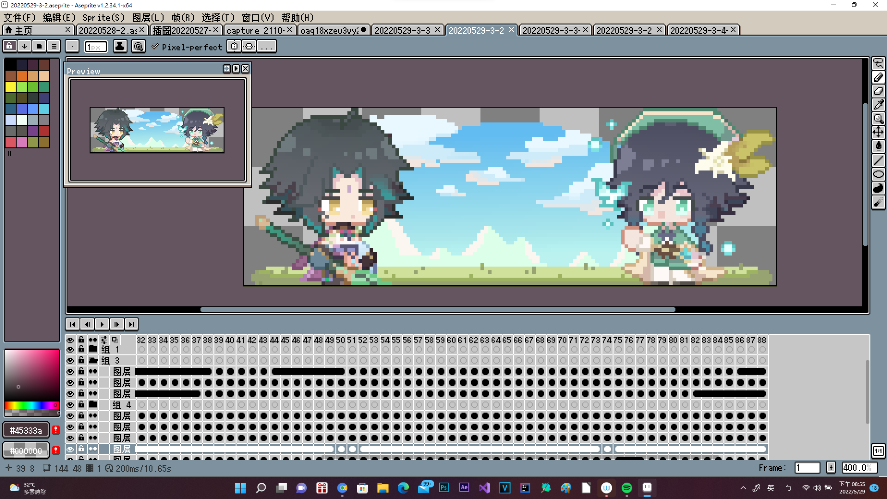Image resolution: width=887 pixels, height=499 pixels.
Task: Switch to the 主页 home tab
Action: (38, 30)
